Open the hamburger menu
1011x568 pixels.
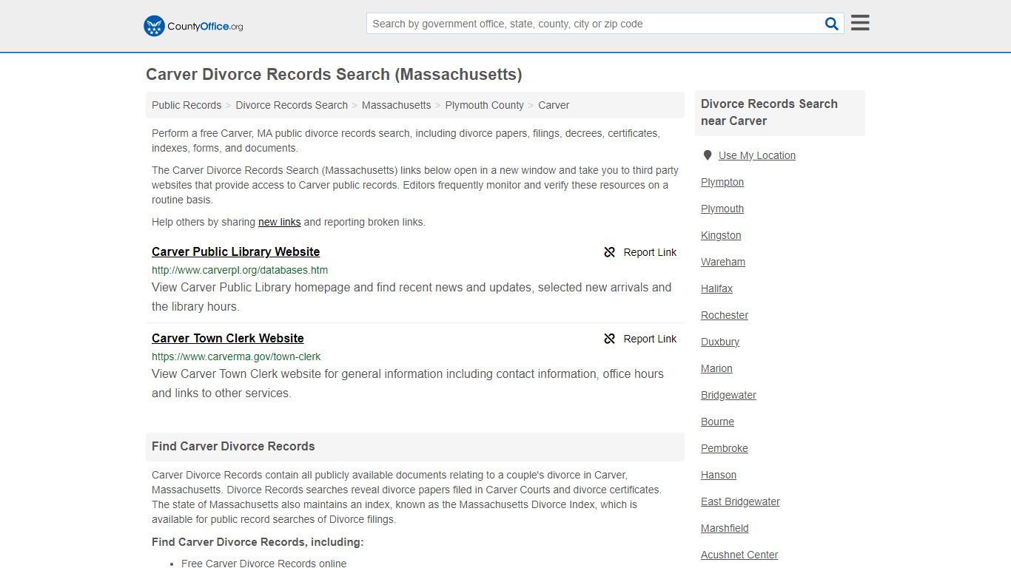click(860, 23)
